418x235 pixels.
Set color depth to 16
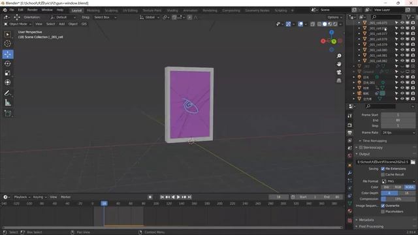tap(406, 193)
